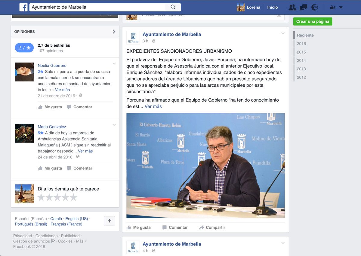This screenshot has height=256, width=361.
Task: Open Maria Gonzalez's profile name
Action: point(52,127)
